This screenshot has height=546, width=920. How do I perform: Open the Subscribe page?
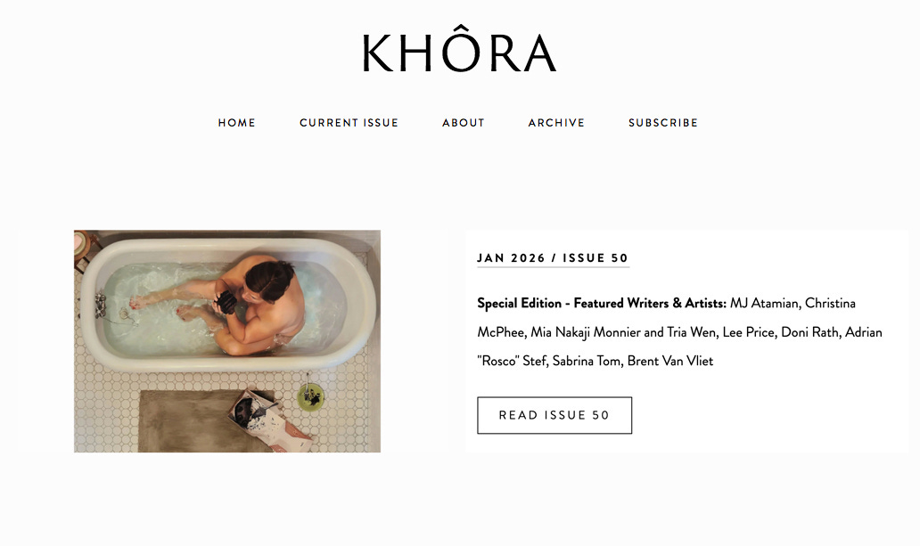pos(663,123)
